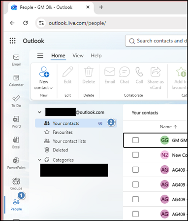Click the Search contacts input field
The image size is (188, 221).
point(157,40)
